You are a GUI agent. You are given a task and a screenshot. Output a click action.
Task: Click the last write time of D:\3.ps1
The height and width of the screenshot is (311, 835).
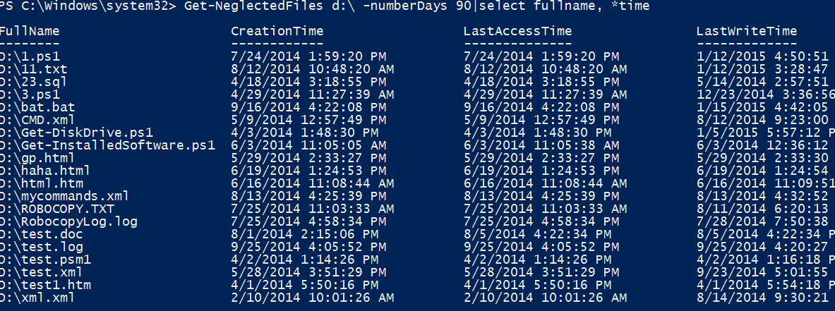765,94
